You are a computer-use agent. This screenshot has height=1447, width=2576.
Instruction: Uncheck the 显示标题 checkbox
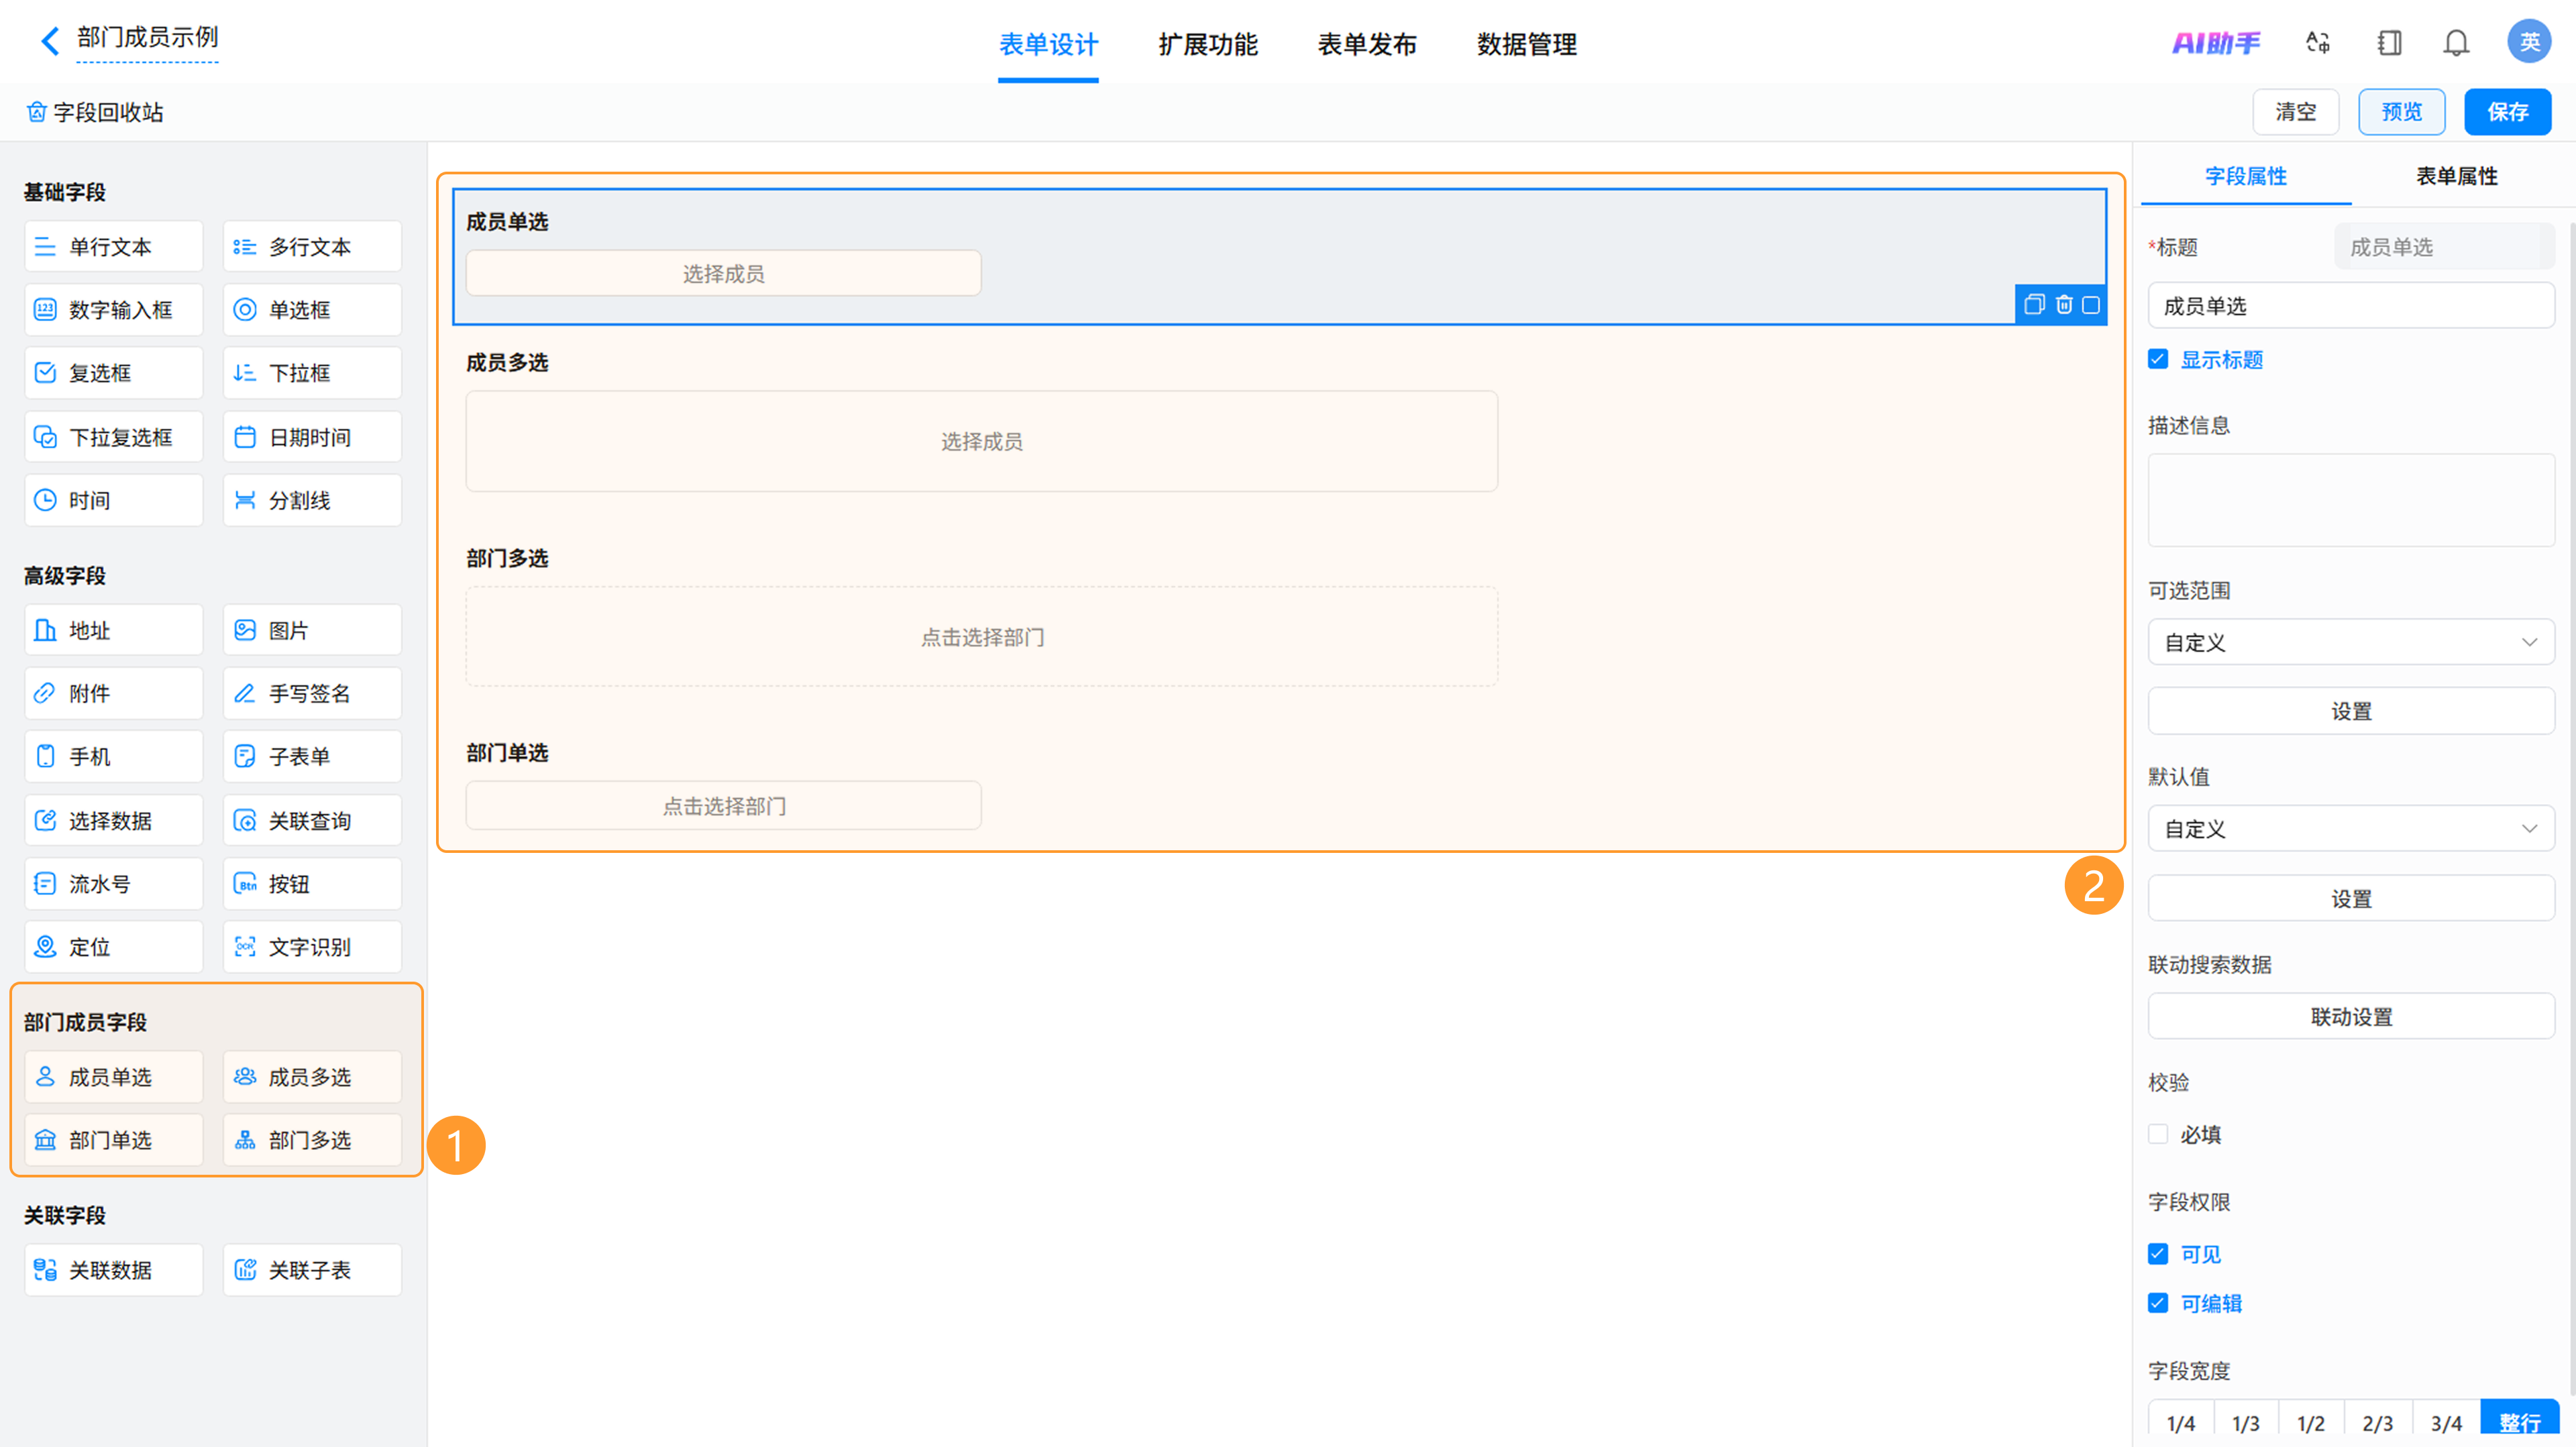pyautogui.click(x=2158, y=360)
